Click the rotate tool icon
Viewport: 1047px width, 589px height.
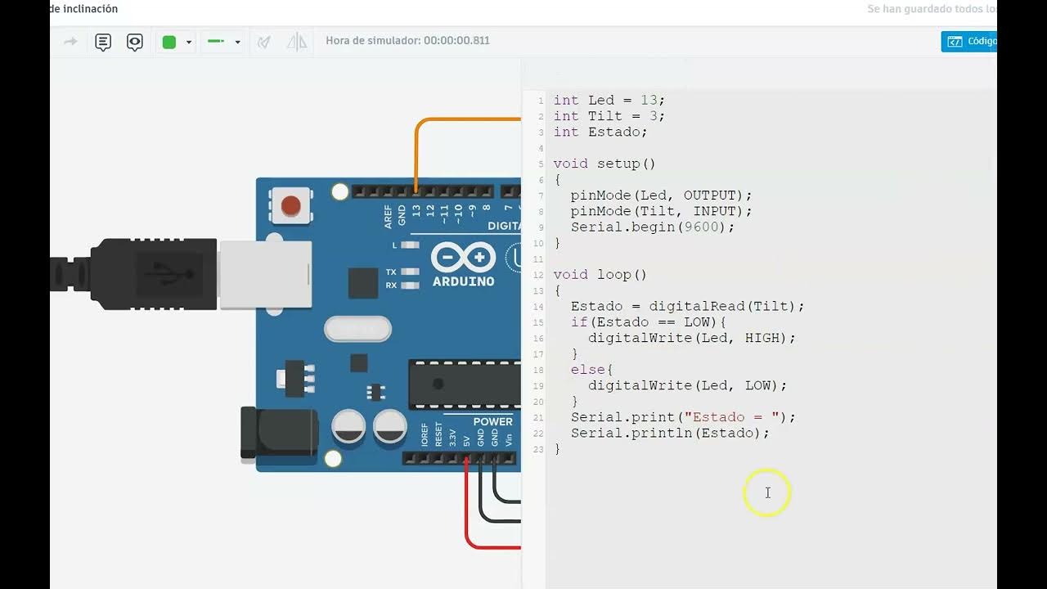coord(263,42)
